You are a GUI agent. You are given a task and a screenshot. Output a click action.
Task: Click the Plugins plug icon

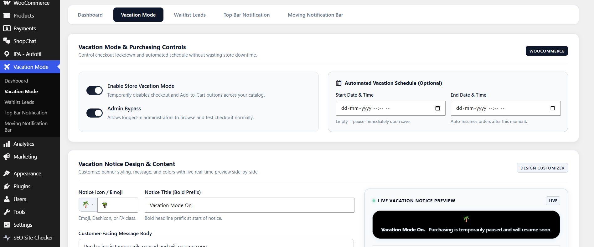point(7,186)
